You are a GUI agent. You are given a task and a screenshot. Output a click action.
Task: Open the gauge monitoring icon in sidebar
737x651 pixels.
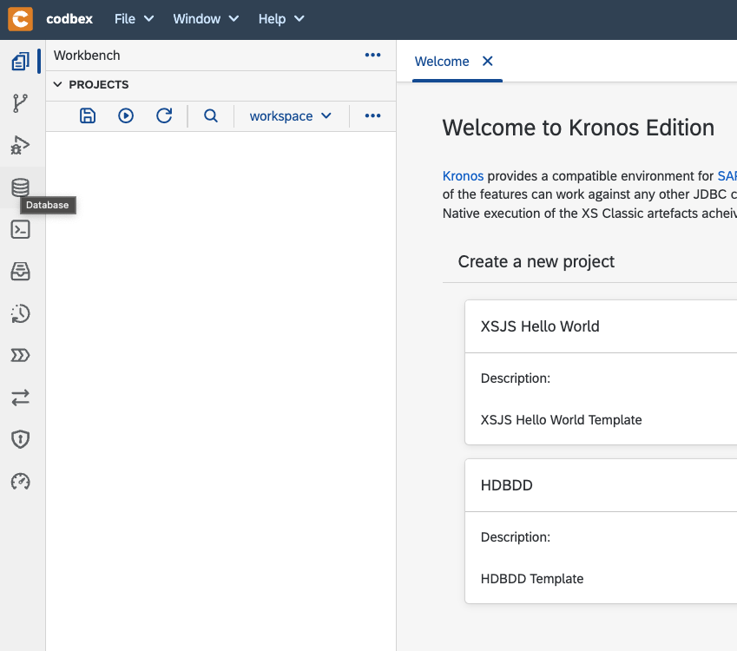[x=20, y=482]
